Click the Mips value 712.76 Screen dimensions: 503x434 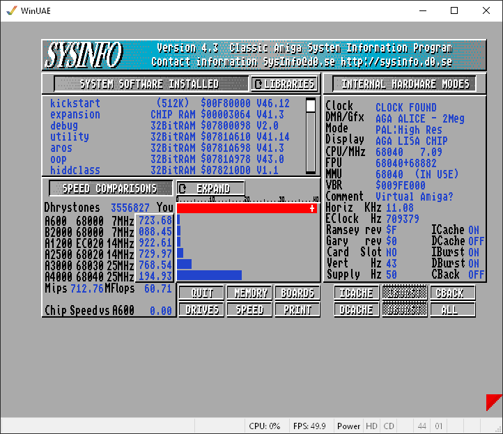(x=87, y=288)
